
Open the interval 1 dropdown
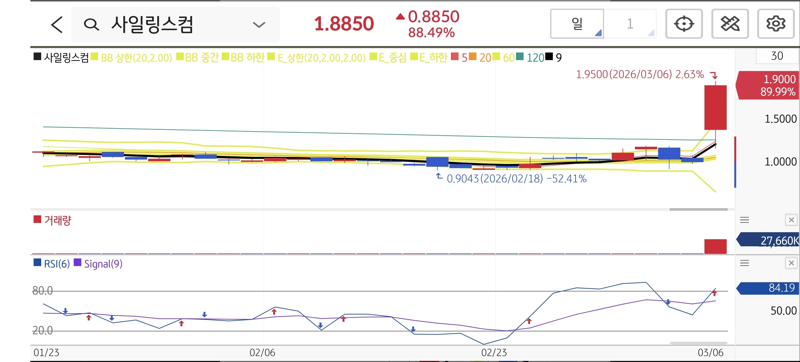click(x=630, y=24)
